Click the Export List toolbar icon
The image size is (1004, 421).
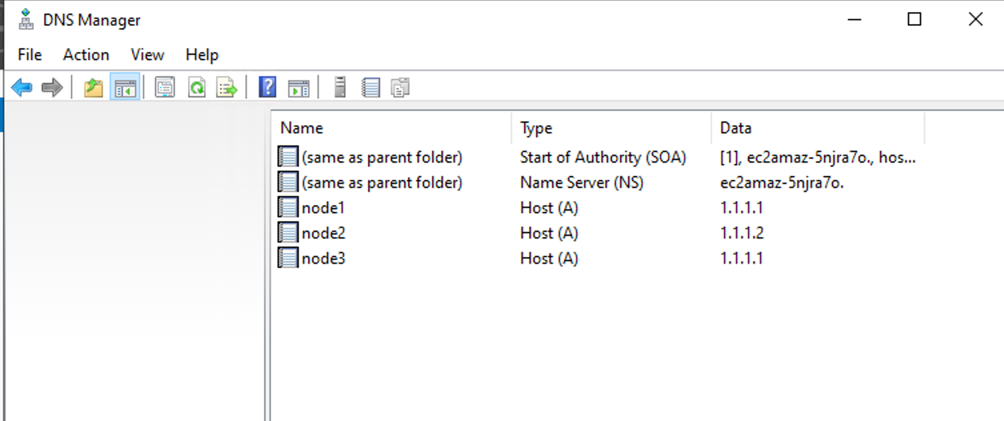tap(226, 87)
